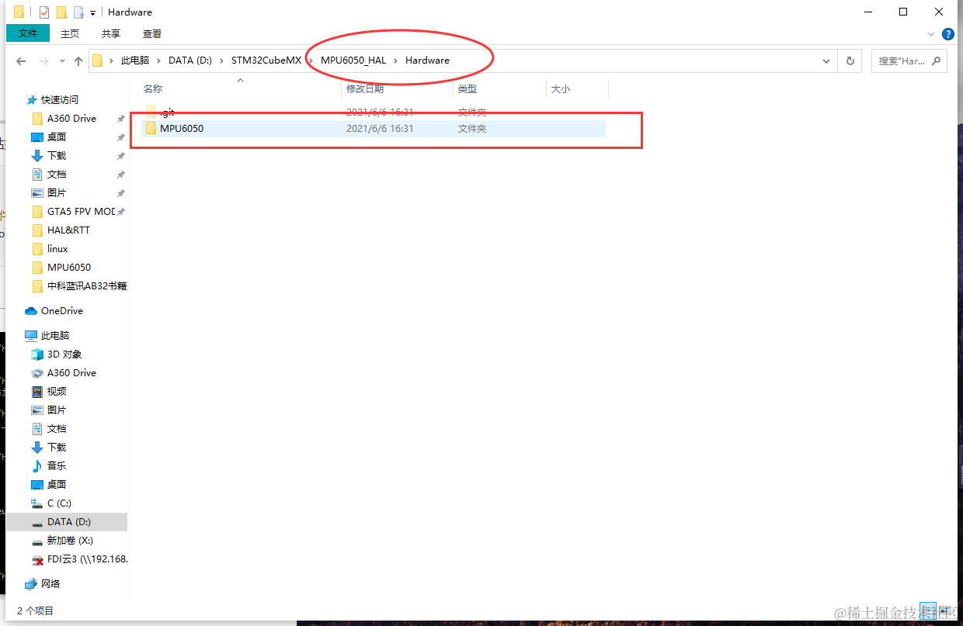Expand the ribbon with the chevron

(x=932, y=34)
